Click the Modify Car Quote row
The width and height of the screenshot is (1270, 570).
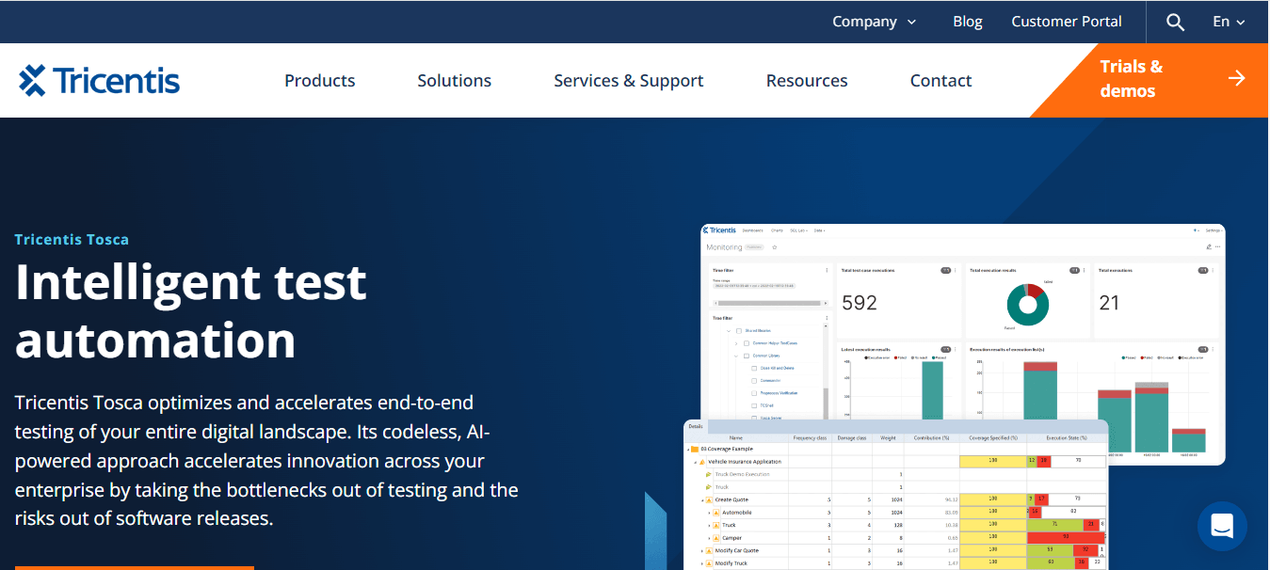point(896,550)
